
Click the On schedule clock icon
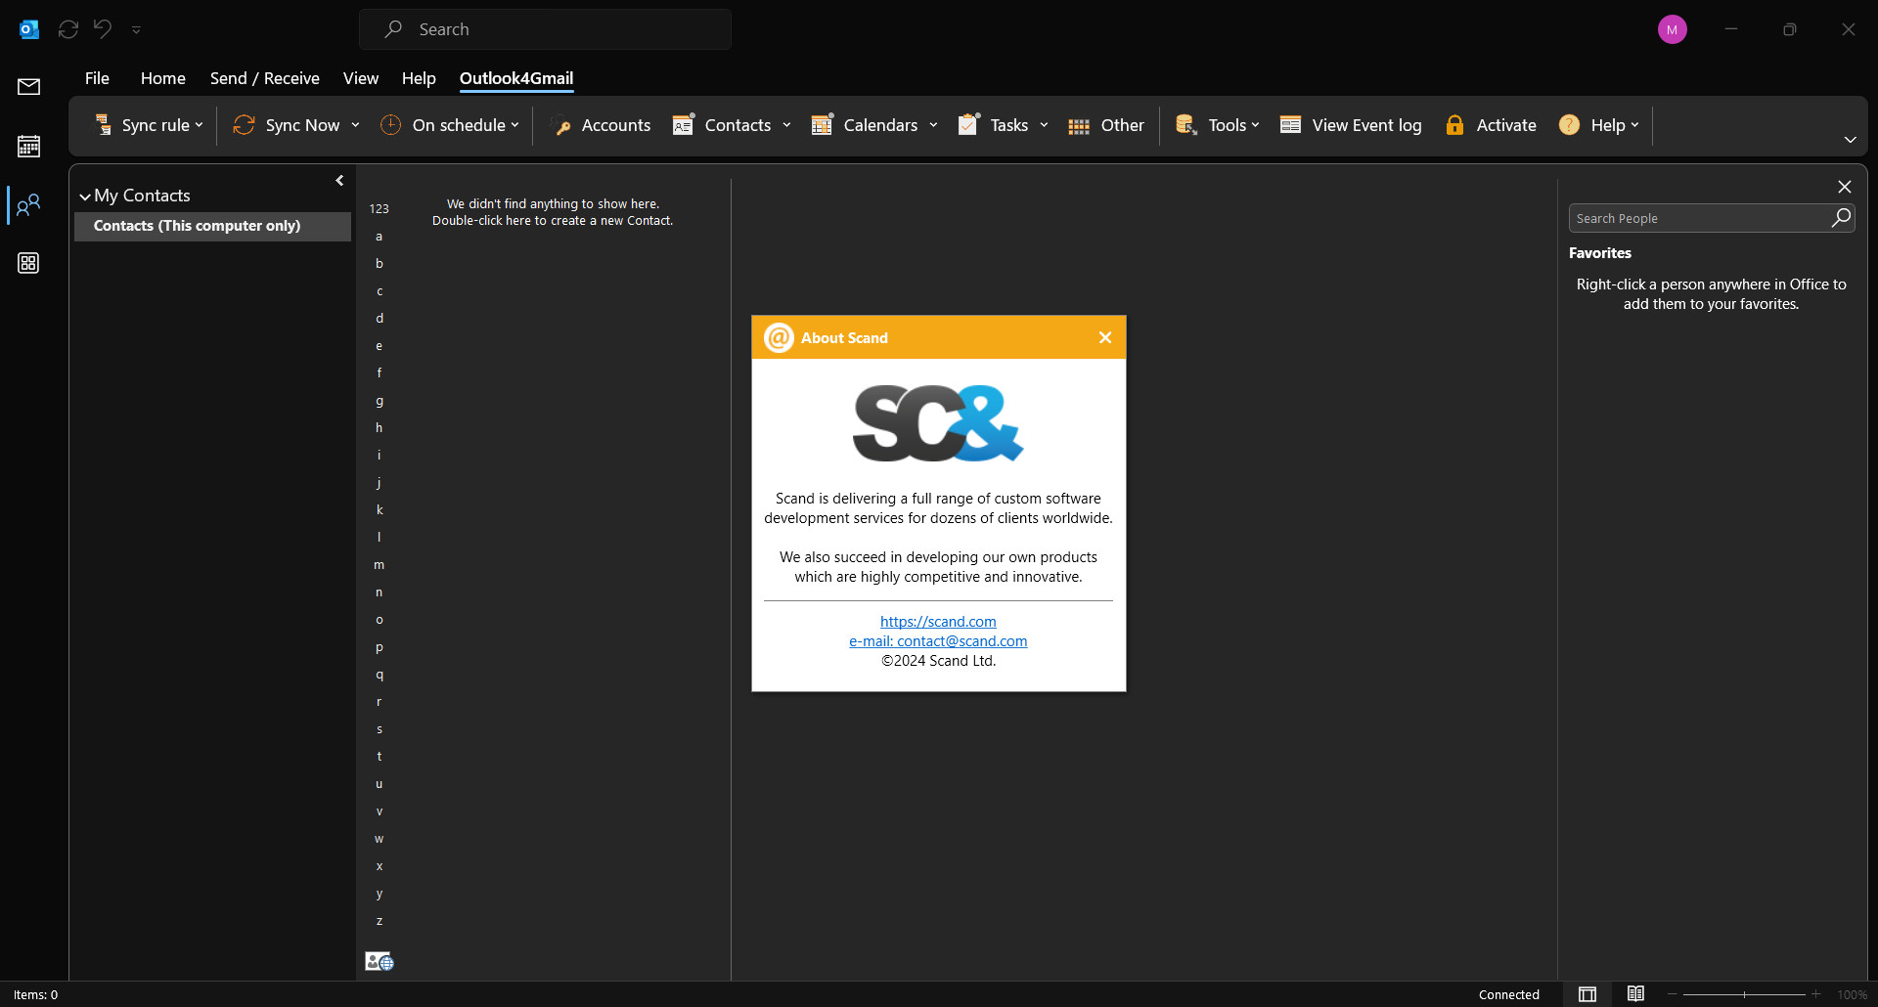coord(390,125)
